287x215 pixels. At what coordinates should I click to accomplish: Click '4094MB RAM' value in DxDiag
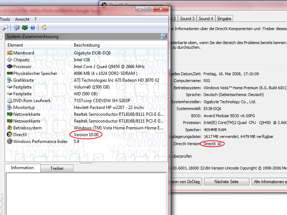[x=215, y=130]
